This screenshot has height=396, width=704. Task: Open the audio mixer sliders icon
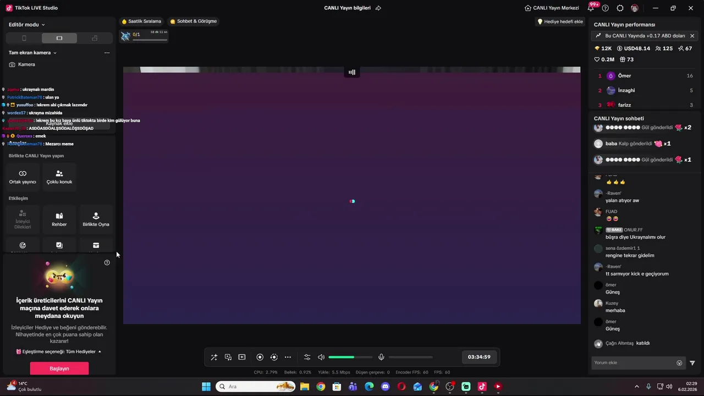pyautogui.click(x=307, y=357)
